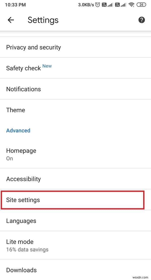Open the Downloads settings entry
The height and width of the screenshot is (280, 151).
21,270
